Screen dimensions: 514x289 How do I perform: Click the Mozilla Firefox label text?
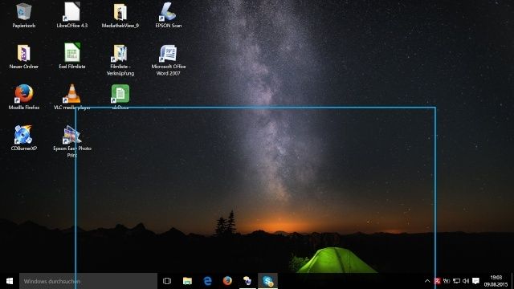[23, 108]
